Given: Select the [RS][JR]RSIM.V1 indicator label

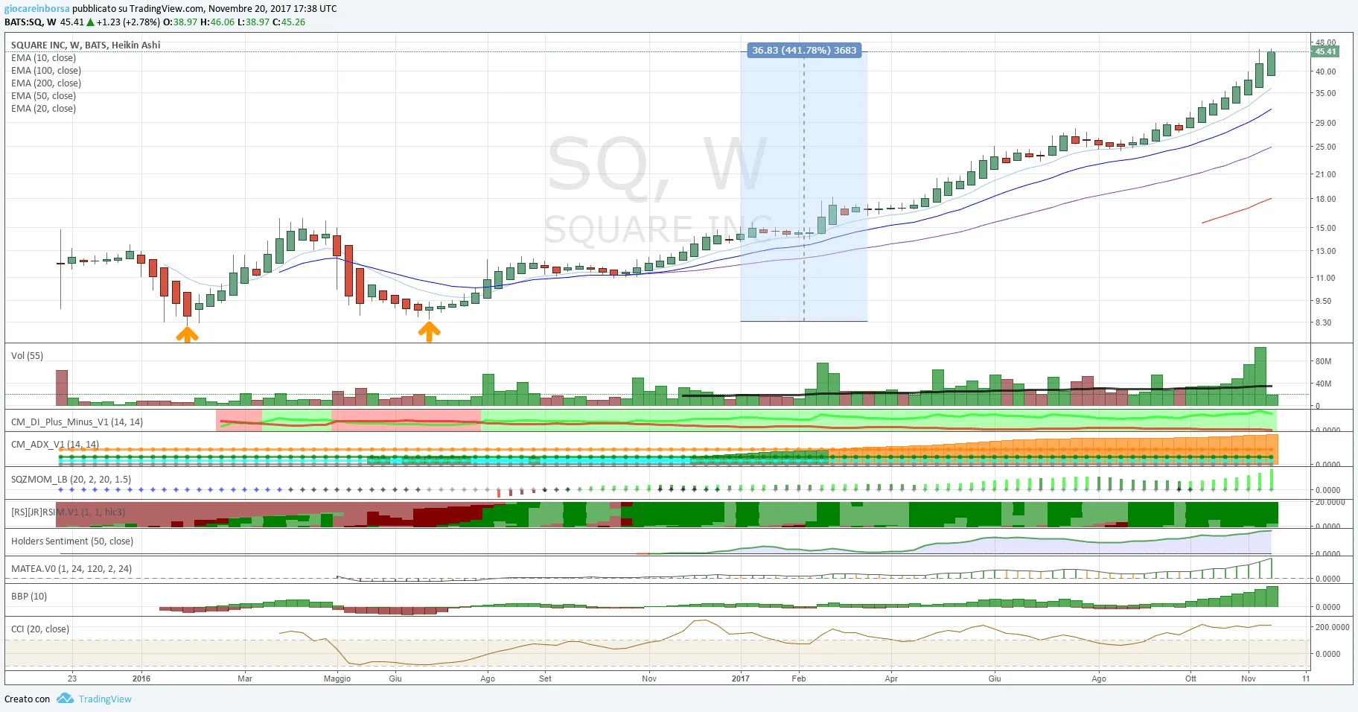Looking at the screenshot, I should click(x=68, y=512).
